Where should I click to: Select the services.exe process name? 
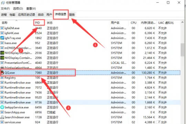13,122
